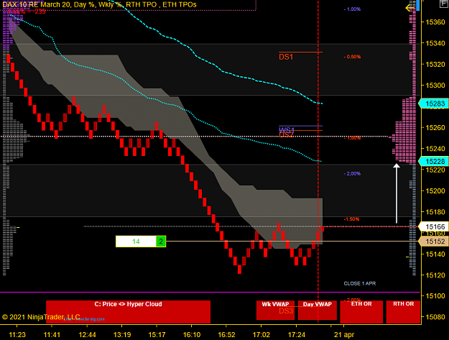Viewport: 449px width, 340px height.
Task: Select the 15152 tan price marker
Action: (433, 242)
